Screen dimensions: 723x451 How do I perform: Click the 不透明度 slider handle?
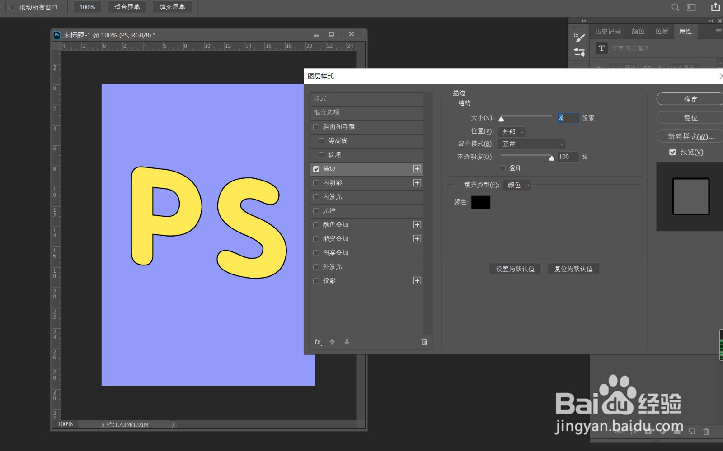[x=552, y=158]
